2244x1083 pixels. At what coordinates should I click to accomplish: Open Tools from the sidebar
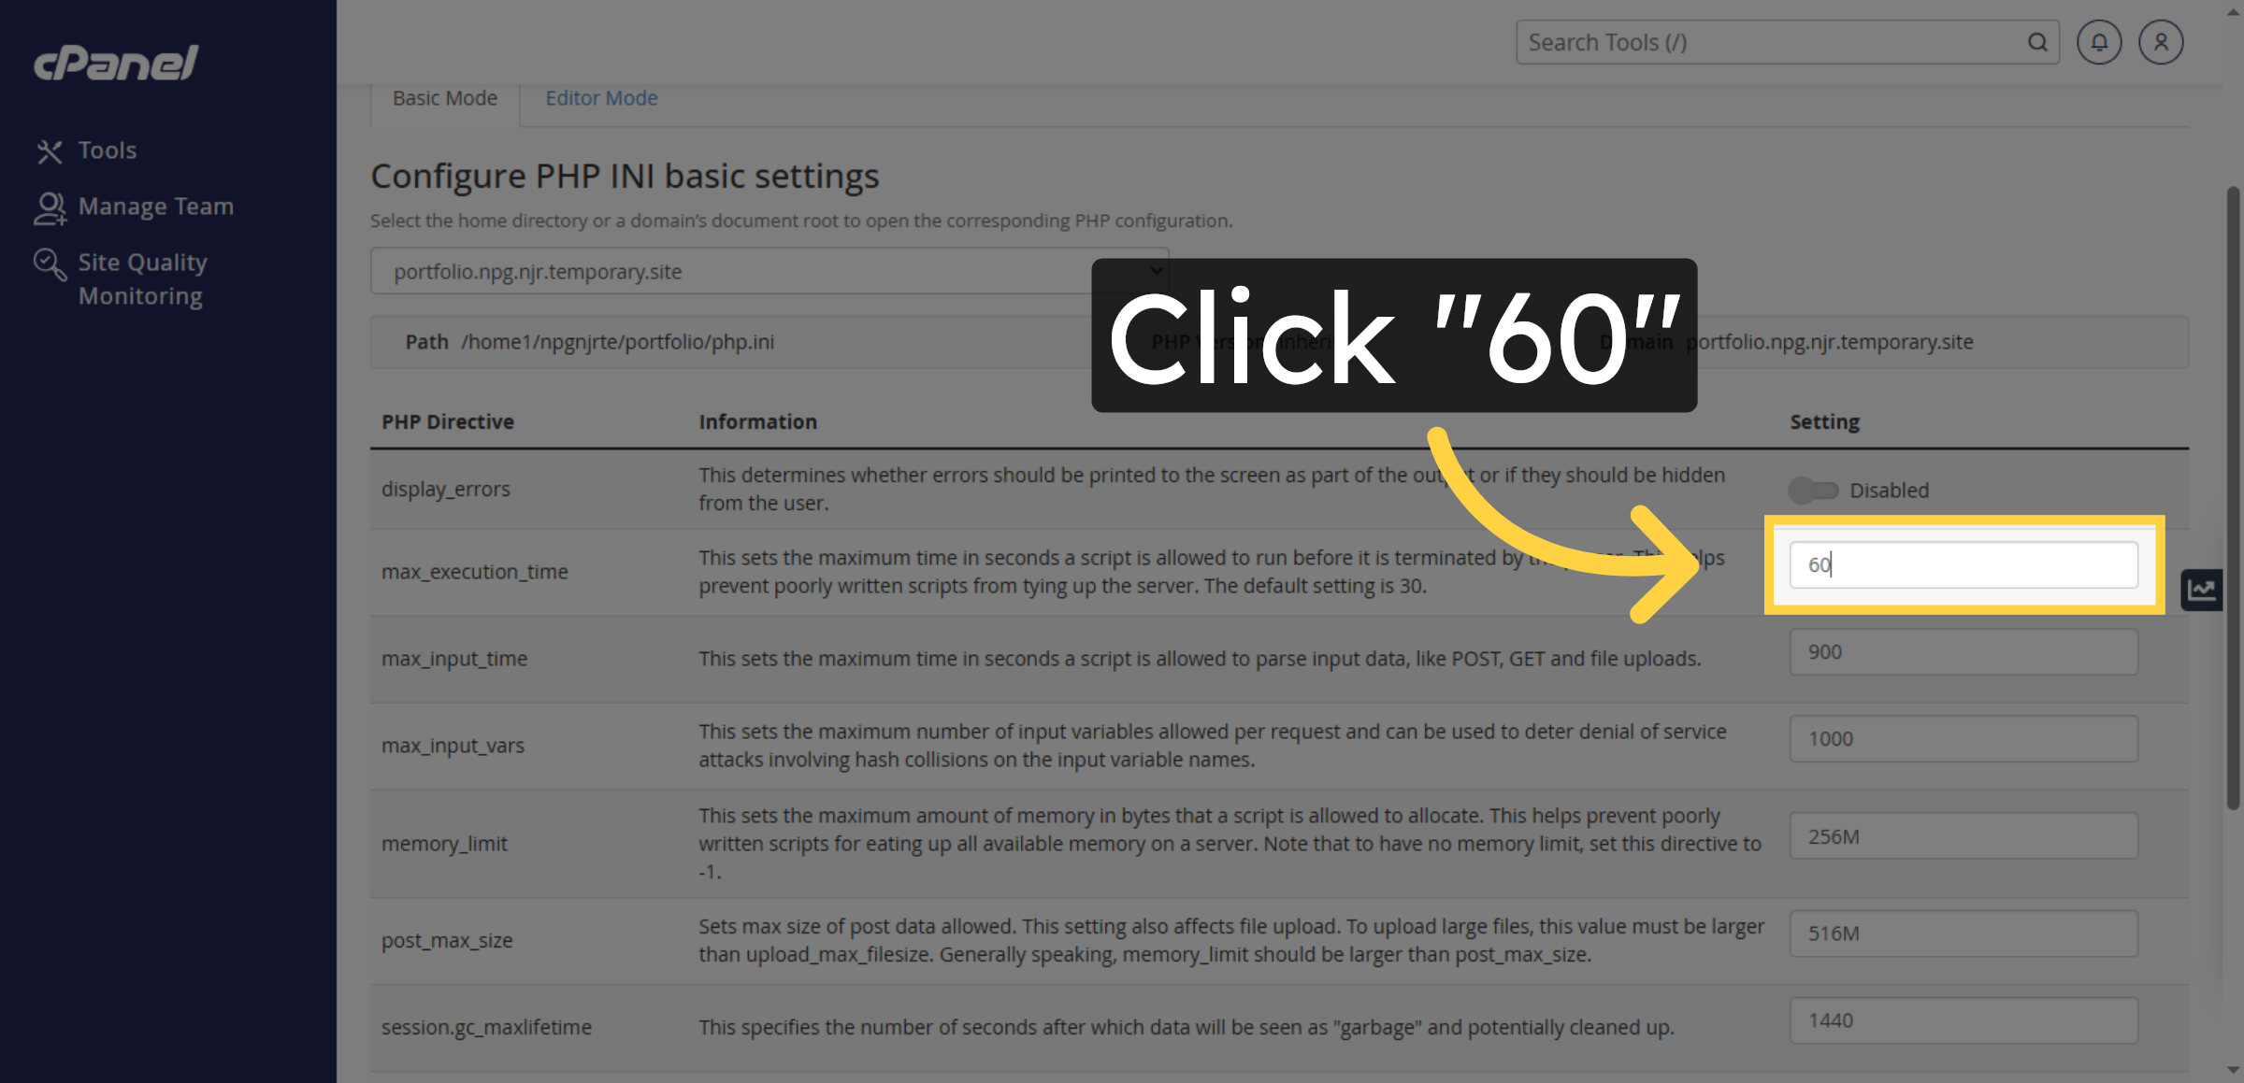click(106, 150)
